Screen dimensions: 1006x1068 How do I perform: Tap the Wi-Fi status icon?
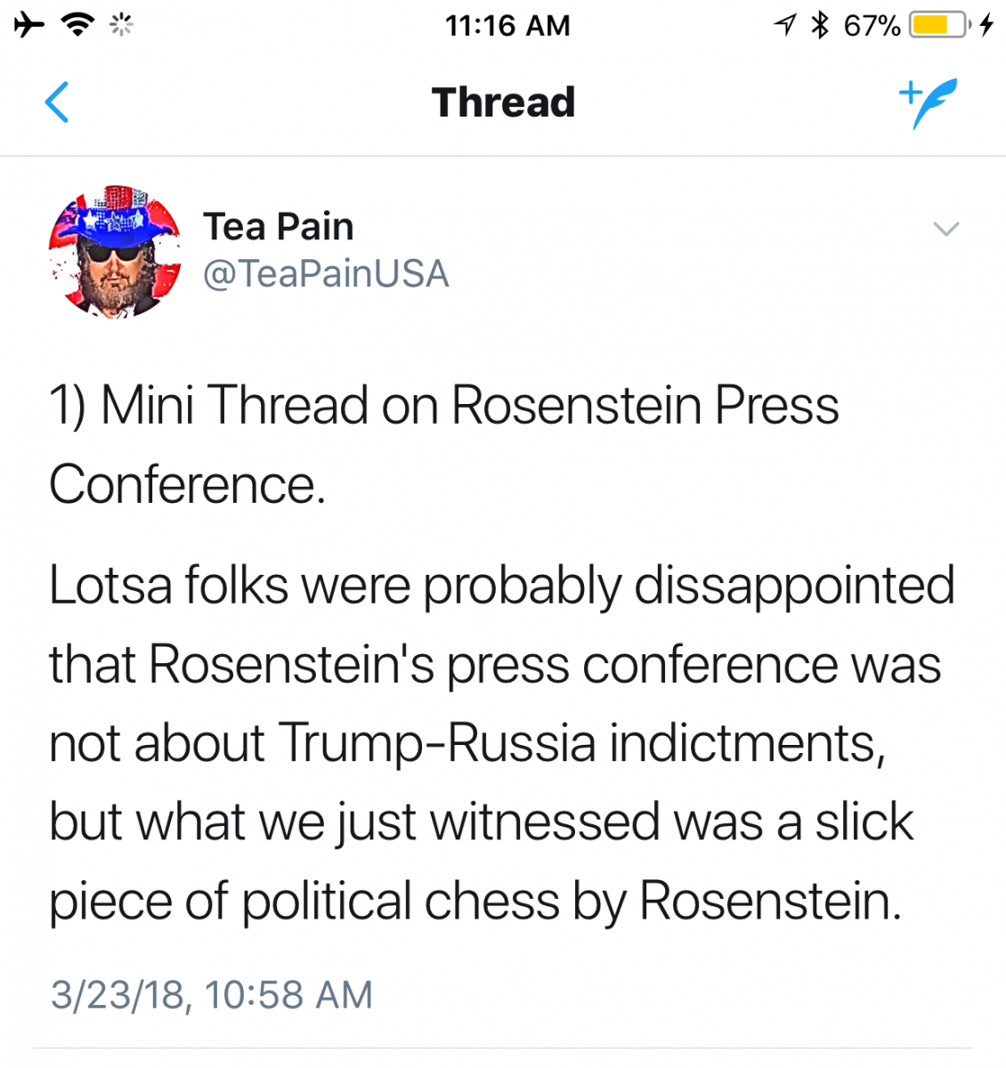(78, 24)
